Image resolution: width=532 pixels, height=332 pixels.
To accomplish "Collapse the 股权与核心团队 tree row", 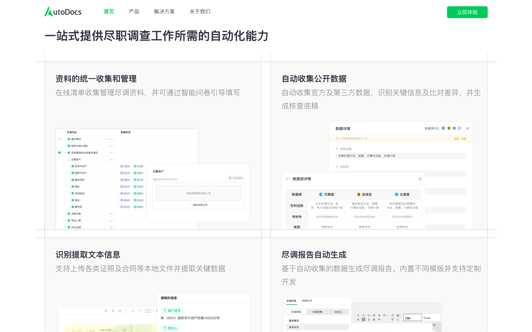I will 65,146.
